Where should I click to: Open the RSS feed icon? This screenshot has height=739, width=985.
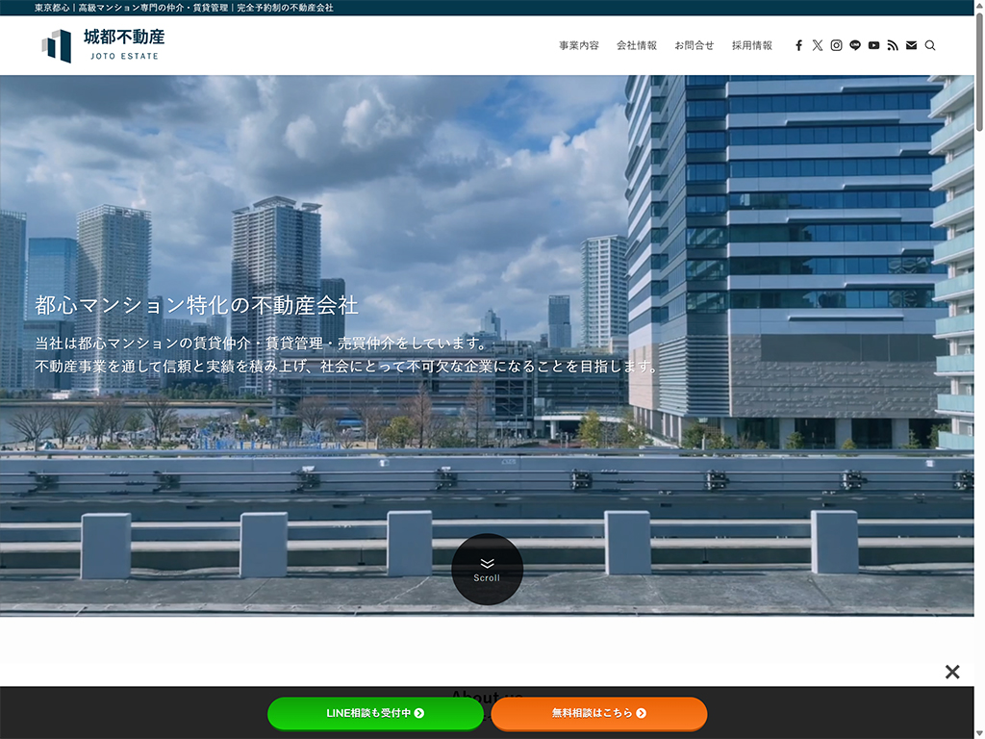(893, 45)
